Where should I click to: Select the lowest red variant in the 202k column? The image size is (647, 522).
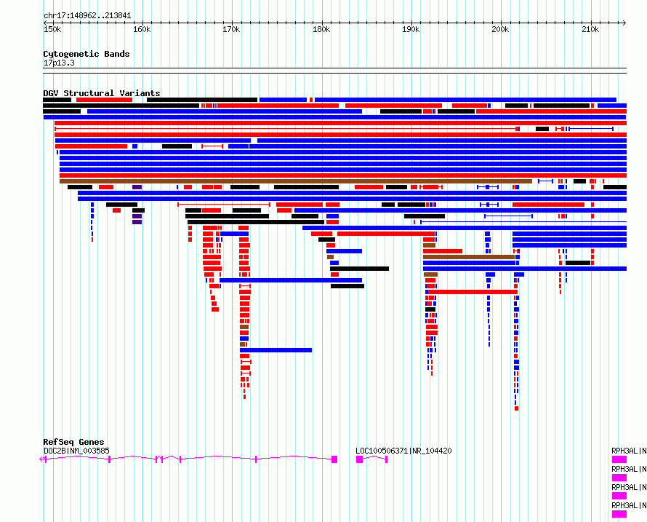[x=516, y=408]
